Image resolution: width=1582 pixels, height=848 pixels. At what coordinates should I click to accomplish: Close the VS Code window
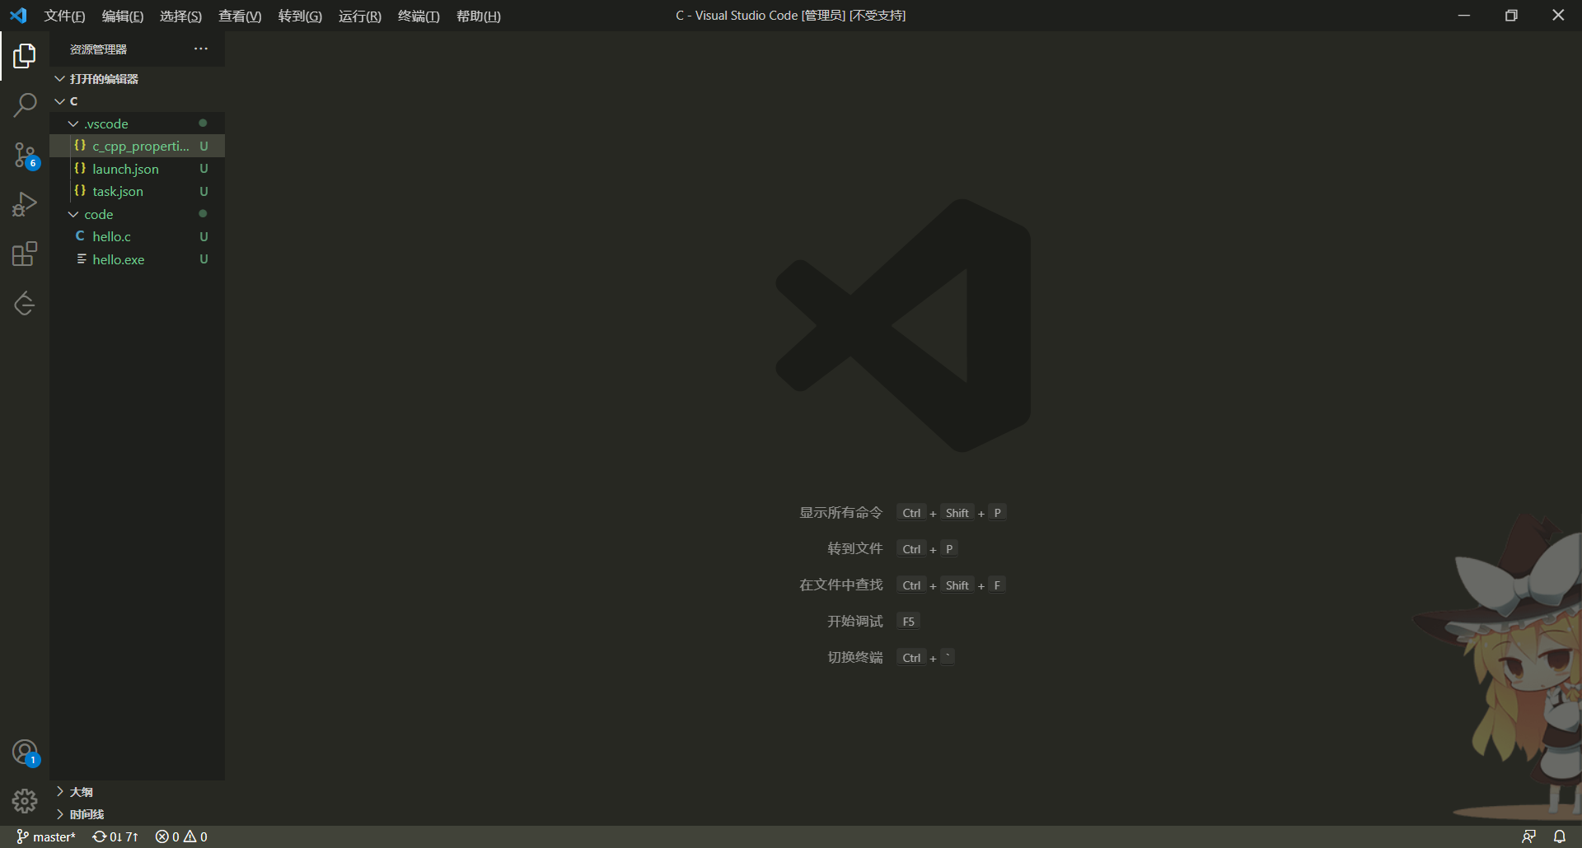[1558, 16]
